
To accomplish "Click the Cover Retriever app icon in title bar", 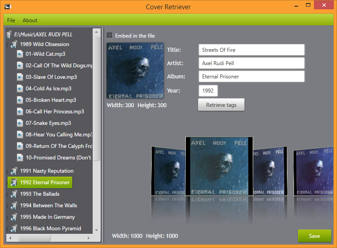I will [x=8, y=7].
